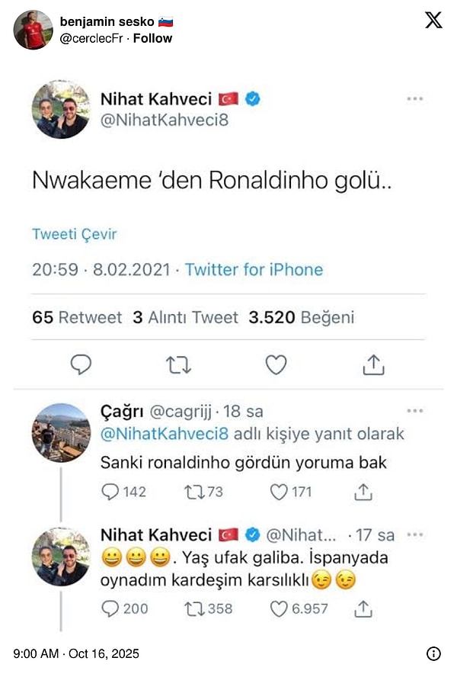
Task: Click the Tweeti Çevir translate link
Action: click(x=75, y=234)
